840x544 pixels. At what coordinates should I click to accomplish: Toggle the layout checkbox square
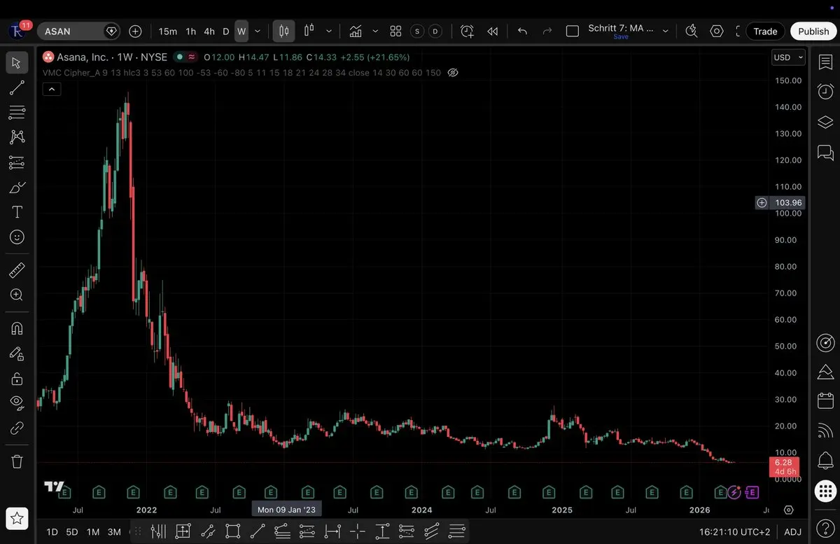click(x=573, y=32)
